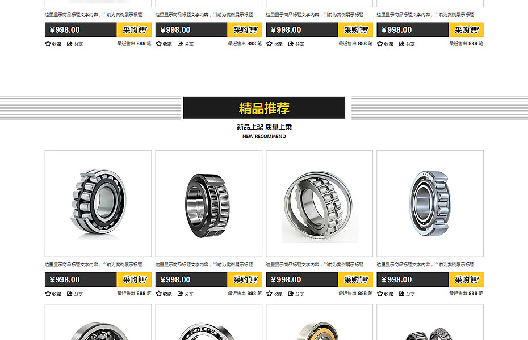Click the share icon under the second top-row product
This screenshot has width=528, height=340.
(x=180, y=44)
